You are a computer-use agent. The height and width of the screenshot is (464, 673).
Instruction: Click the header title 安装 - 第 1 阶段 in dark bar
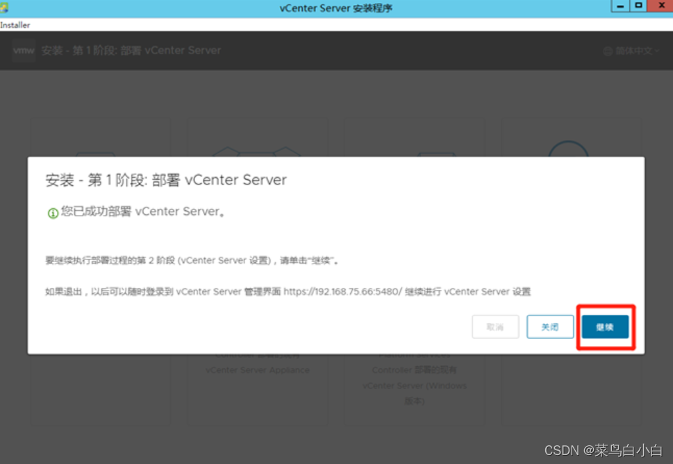131,51
